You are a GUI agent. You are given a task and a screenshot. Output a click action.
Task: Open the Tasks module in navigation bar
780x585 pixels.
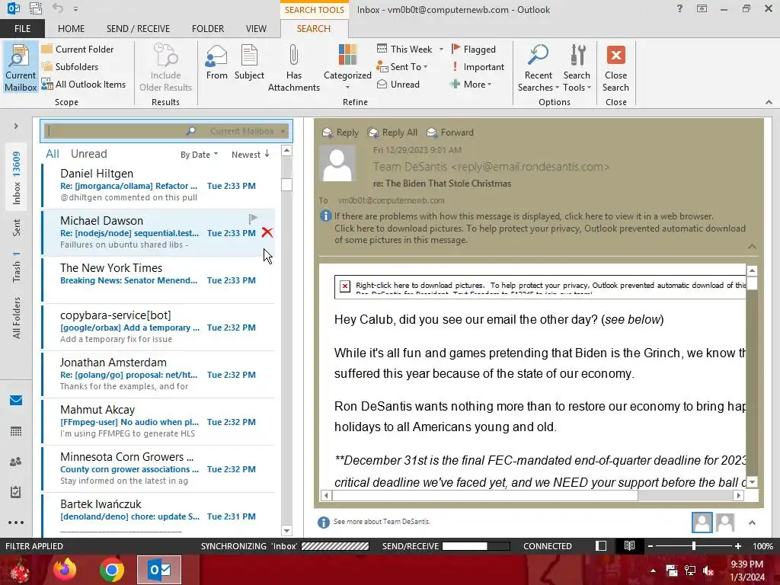16,492
